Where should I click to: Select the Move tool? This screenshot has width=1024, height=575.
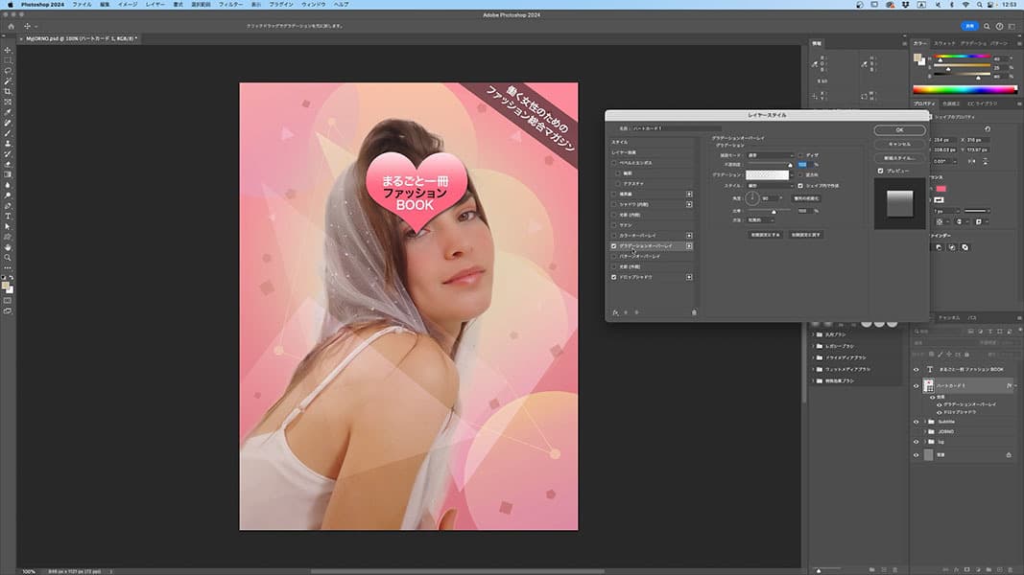pyautogui.click(x=8, y=49)
